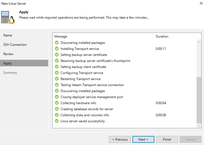Click the Duration column header
This screenshot has height=145, width=204.
pyautogui.click(x=162, y=36)
